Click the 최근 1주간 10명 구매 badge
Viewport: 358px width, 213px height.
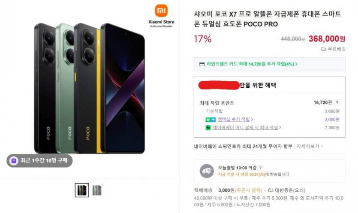40,160
